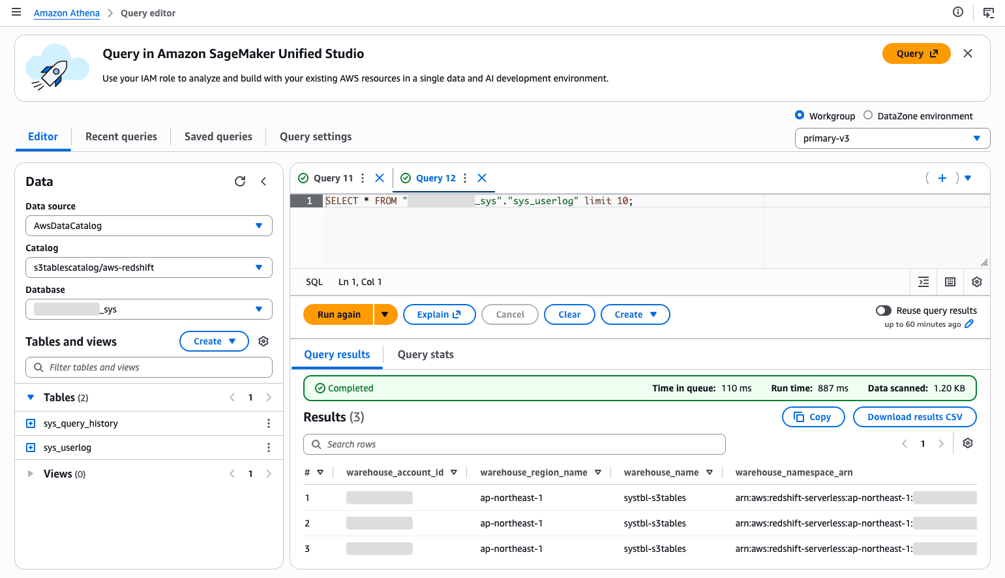Sort by warehouse_region_name column

coord(598,472)
